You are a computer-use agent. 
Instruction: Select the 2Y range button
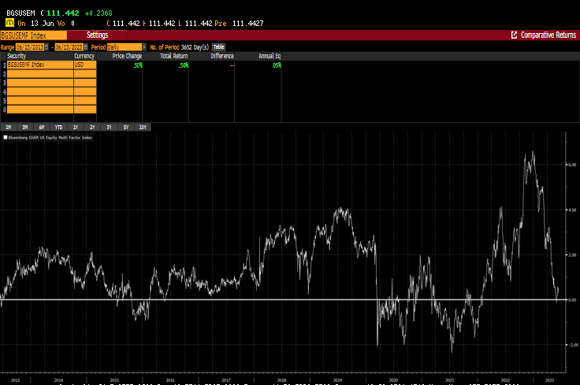tap(92, 127)
